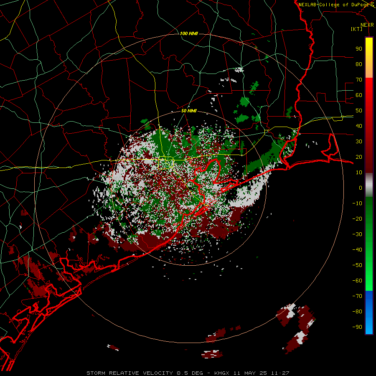Click the -90 value on the velocity scale
Image resolution: width=376 pixels, height=376 pixels.
pyautogui.click(x=357, y=327)
